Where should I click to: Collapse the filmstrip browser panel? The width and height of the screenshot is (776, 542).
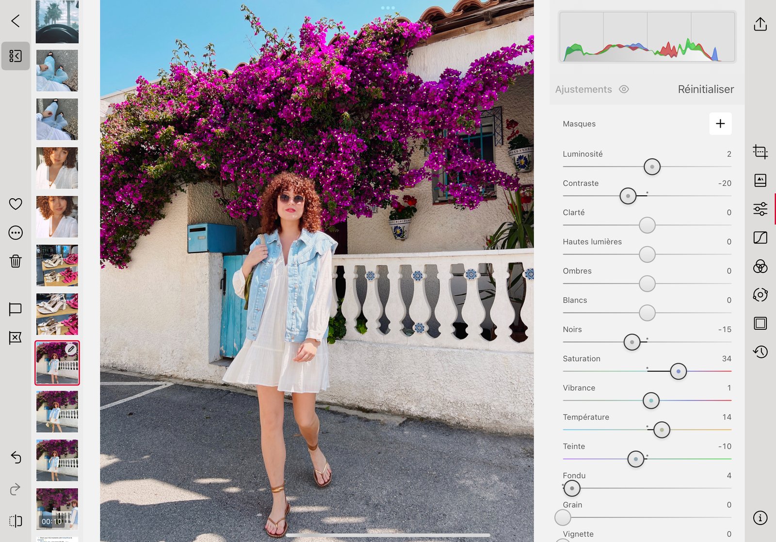(x=16, y=56)
